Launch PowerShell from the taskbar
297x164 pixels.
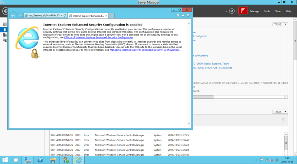coord(40,160)
